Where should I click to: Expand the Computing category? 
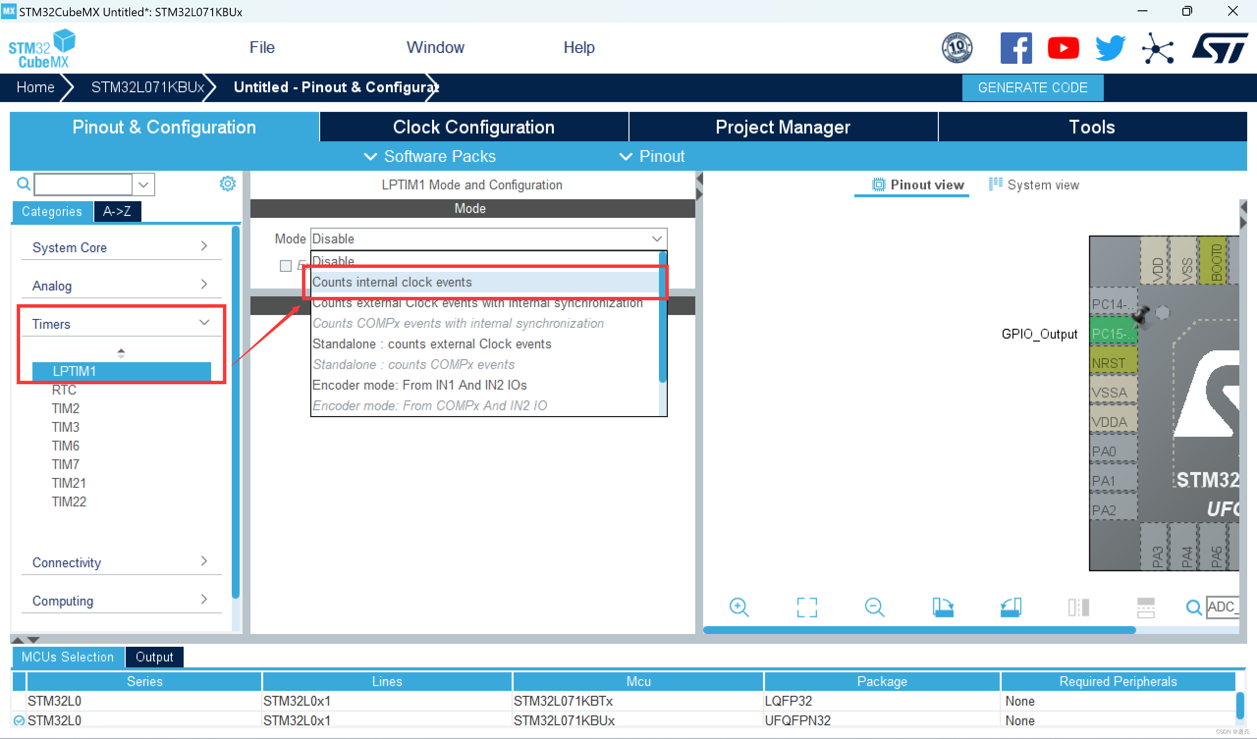click(121, 600)
